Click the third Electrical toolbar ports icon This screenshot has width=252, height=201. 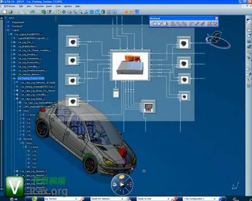166,24
